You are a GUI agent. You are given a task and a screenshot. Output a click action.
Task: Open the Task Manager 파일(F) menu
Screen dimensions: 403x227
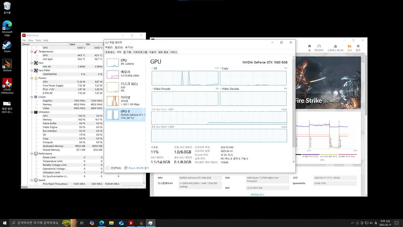[x=109, y=47]
